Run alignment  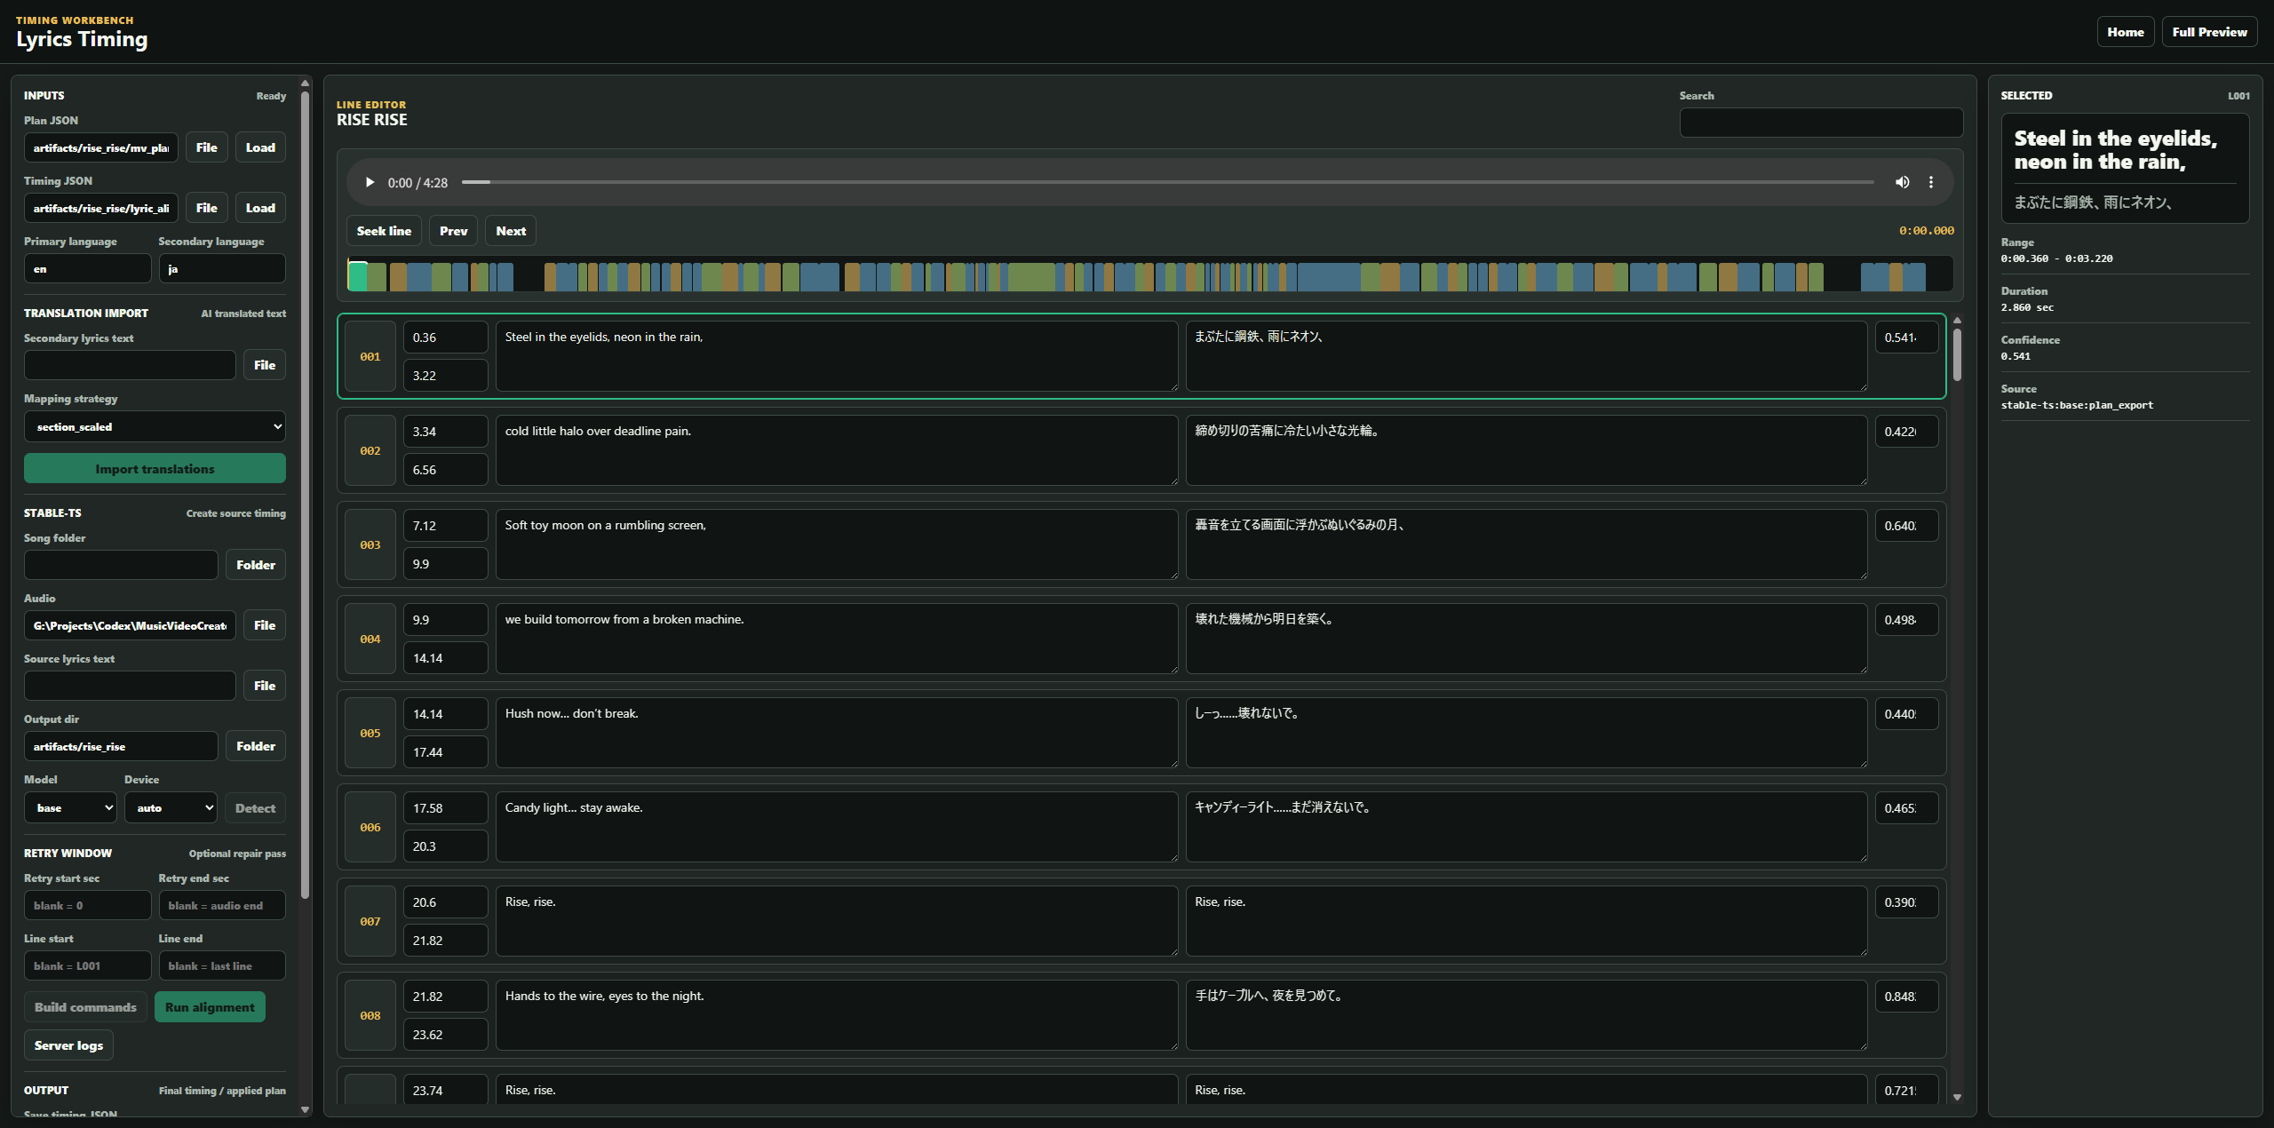[210, 1007]
